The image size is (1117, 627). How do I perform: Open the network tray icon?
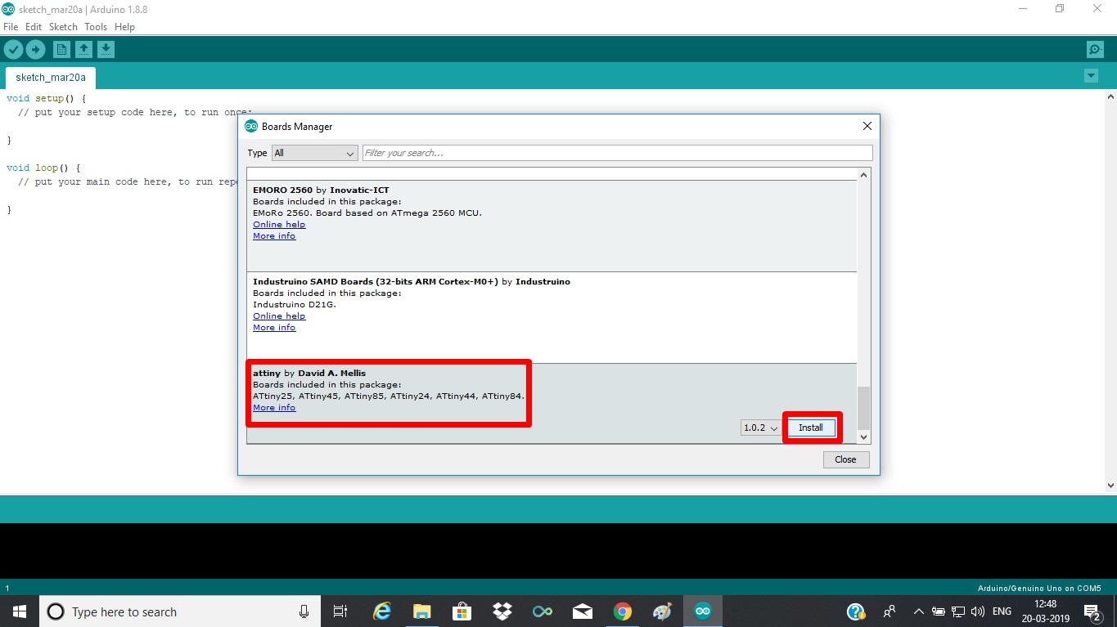(x=957, y=611)
